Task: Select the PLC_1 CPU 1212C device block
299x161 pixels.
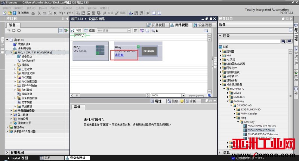Action: (90, 51)
